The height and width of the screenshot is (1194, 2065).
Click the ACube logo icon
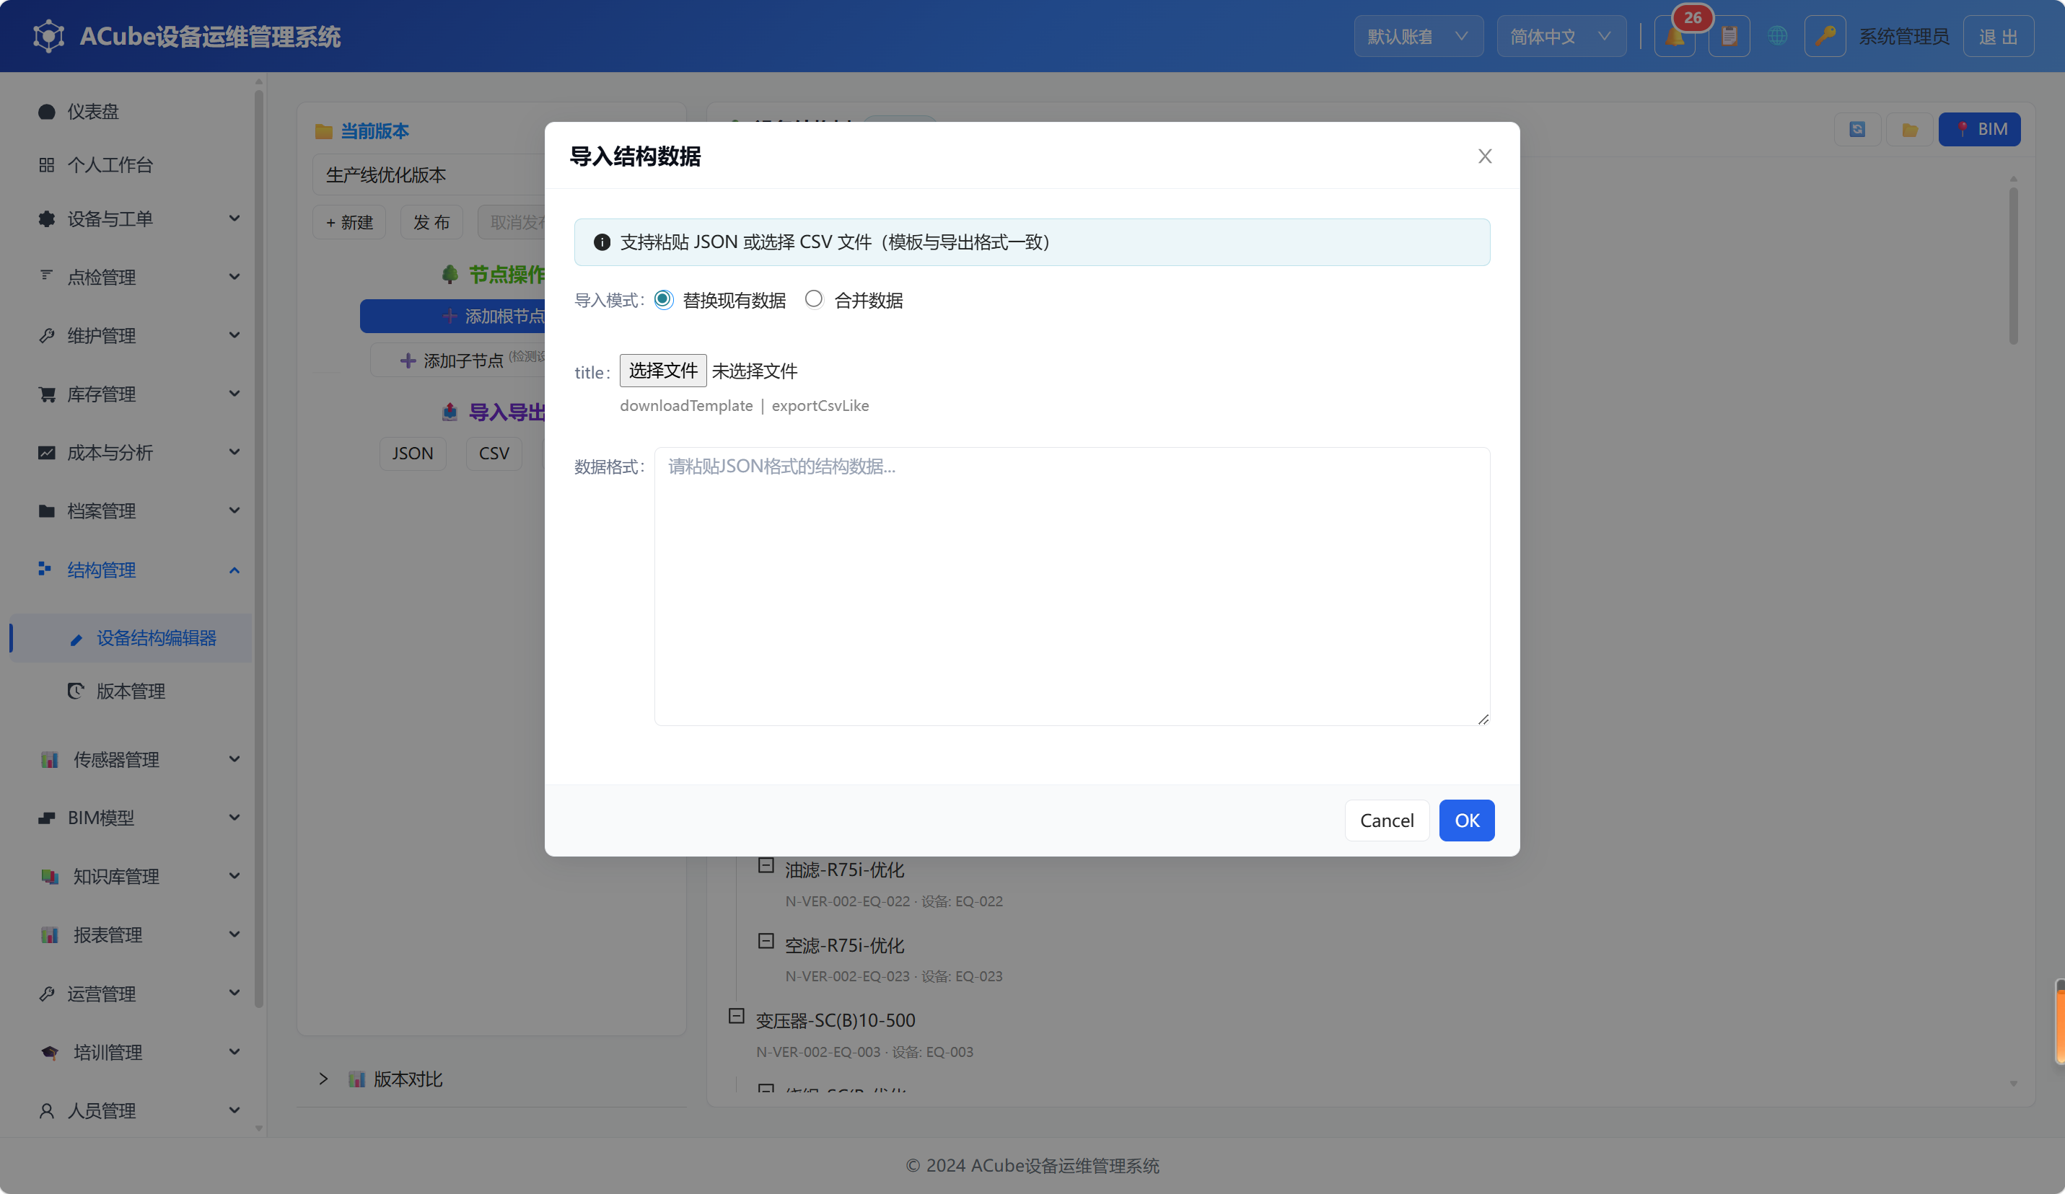[48, 36]
